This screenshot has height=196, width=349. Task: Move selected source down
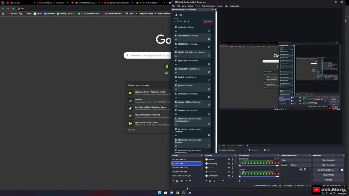click(x=223, y=181)
